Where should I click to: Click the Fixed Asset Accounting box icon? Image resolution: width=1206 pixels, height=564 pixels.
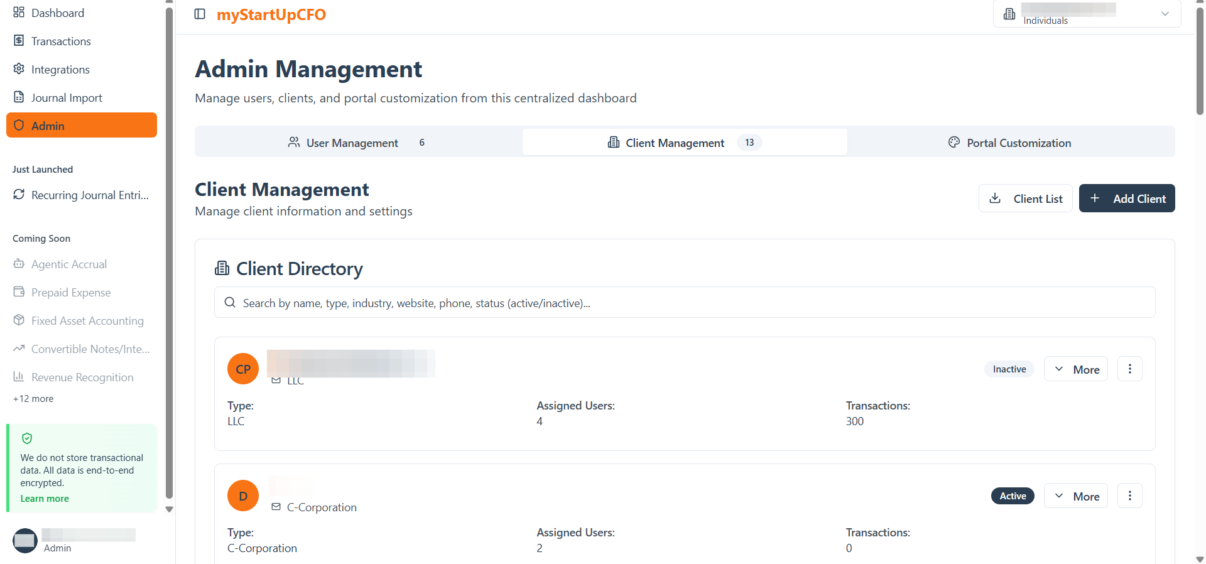[x=19, y=320]
